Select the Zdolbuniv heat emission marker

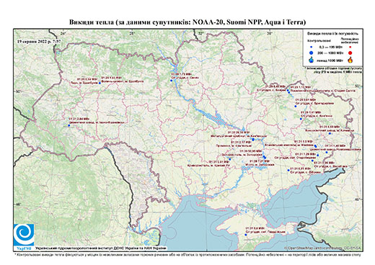click(x=100, y=83)
